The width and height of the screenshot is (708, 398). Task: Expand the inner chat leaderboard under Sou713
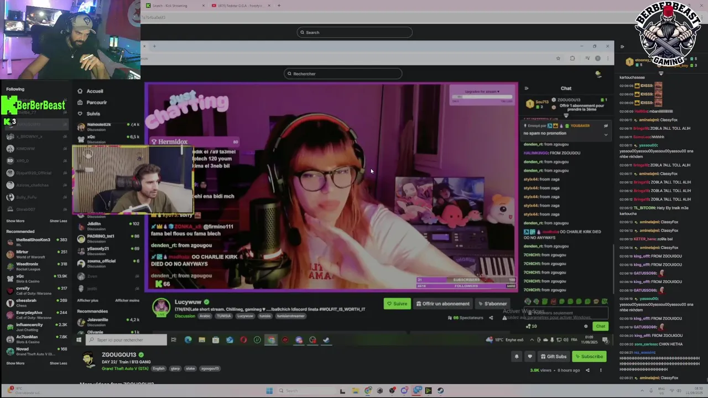(x=566, y=116)
